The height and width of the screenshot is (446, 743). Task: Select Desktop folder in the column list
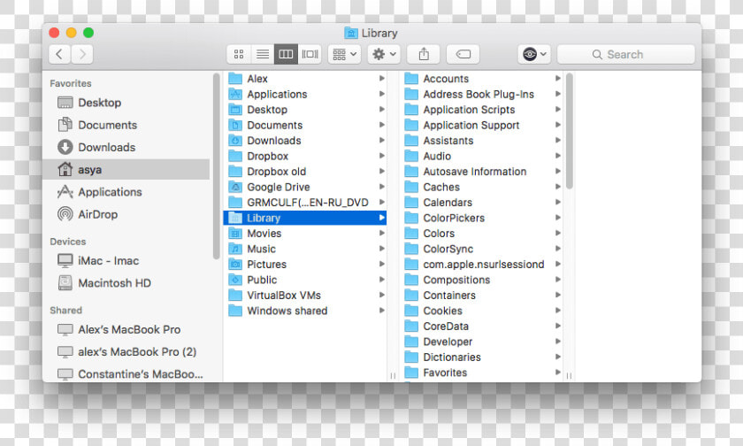click(x=304, y=110)
